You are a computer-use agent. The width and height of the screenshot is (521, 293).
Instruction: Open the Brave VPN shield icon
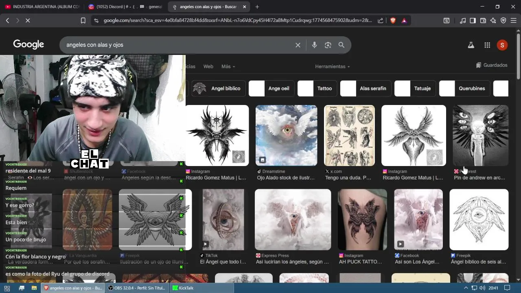coord(503,20)
